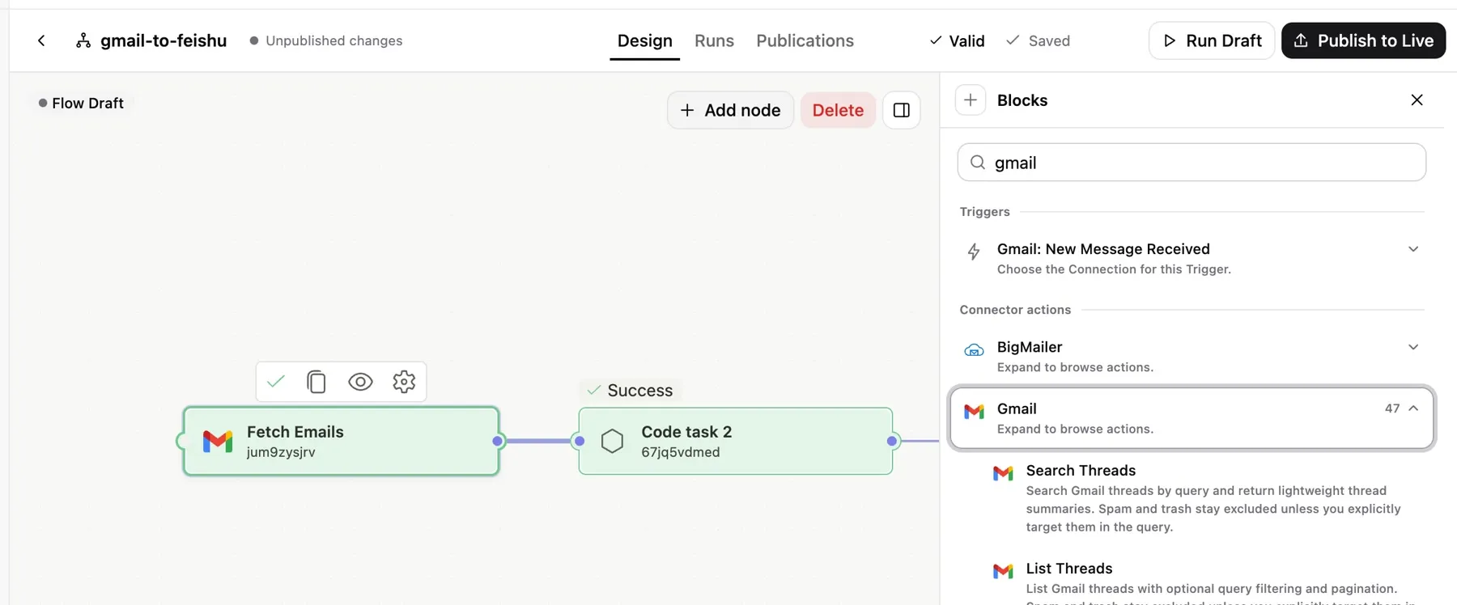Click the Connector actions heading
The height and width of the screenshot is (605, 1457).
coord(1015,310)
